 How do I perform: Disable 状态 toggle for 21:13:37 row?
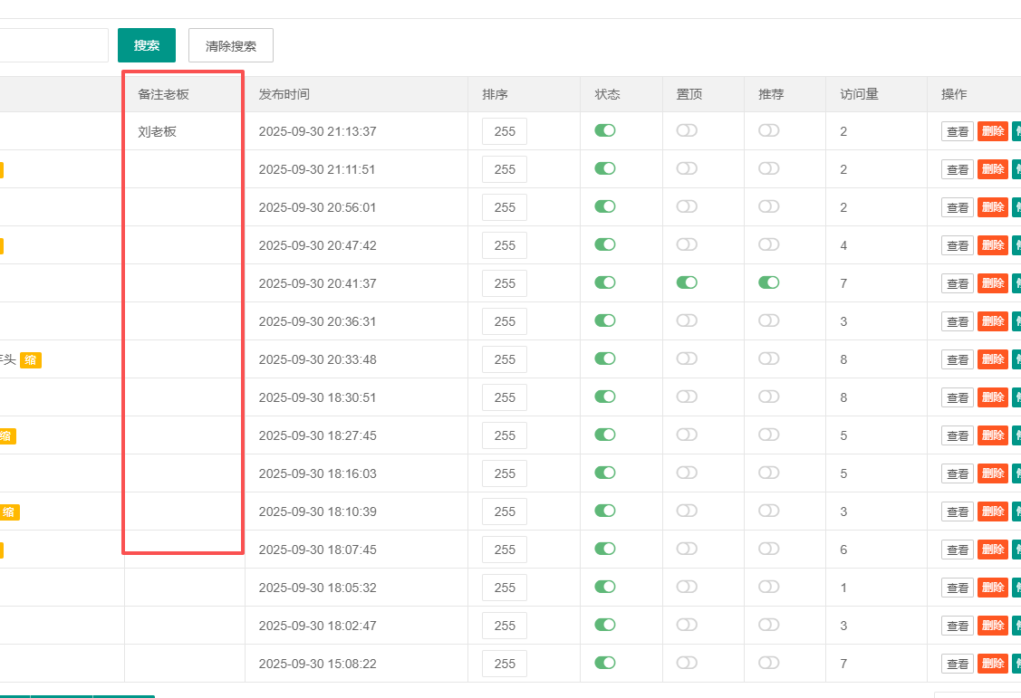pyautogui.click(x=604, y=130)
